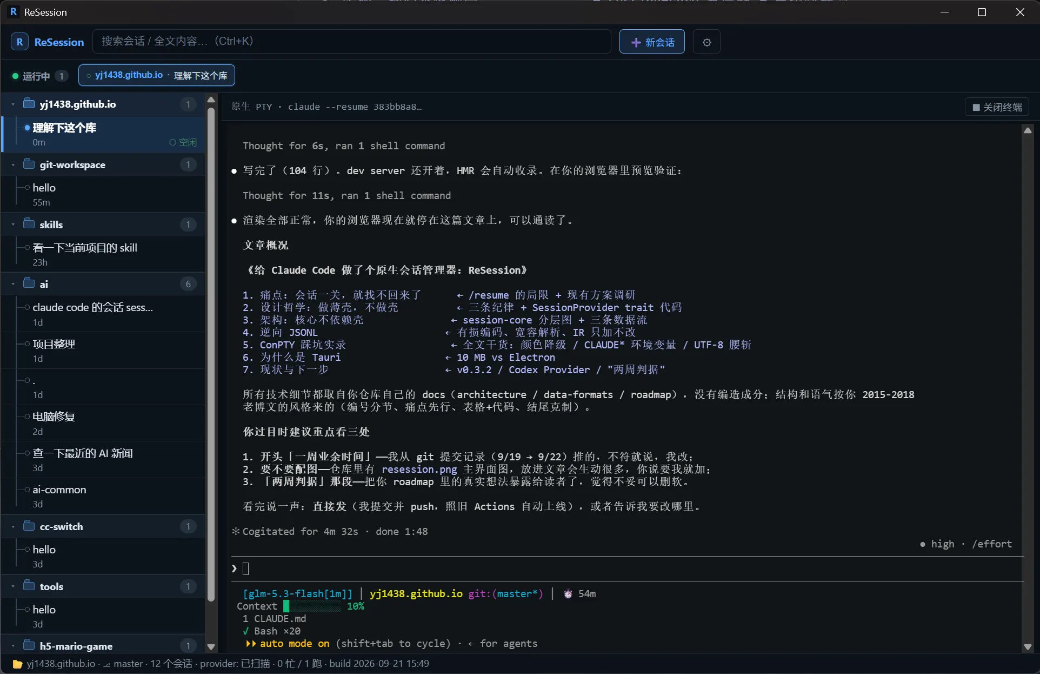Click folder icon of ai group
This screenshot has width=1040, height=674.
pyautogui.click(x=29, y=283)
